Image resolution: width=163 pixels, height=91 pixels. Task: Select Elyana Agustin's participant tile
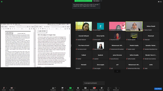(x=134, y=36)
